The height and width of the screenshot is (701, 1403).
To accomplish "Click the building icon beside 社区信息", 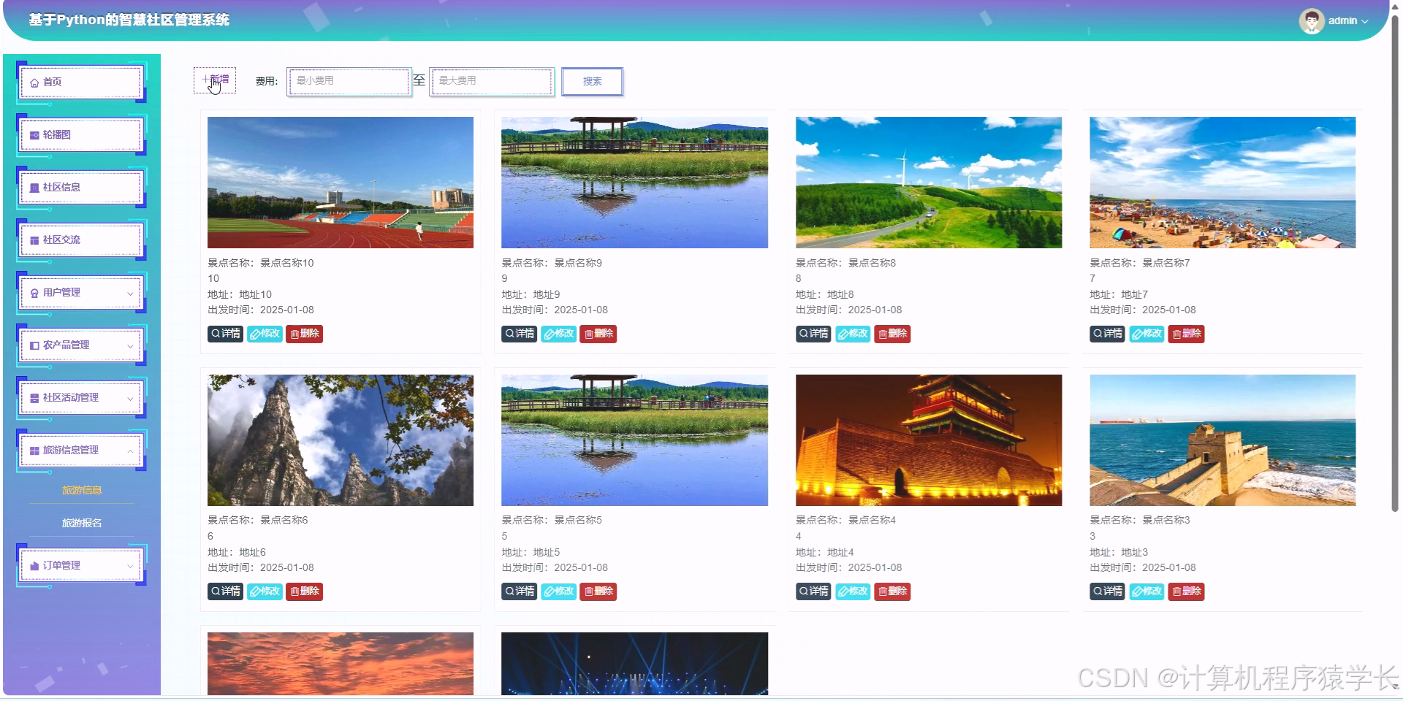I will click(x=34, y=188).
